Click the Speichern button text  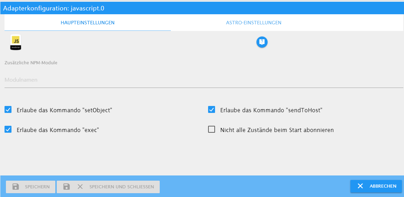[x=37, y=187]
